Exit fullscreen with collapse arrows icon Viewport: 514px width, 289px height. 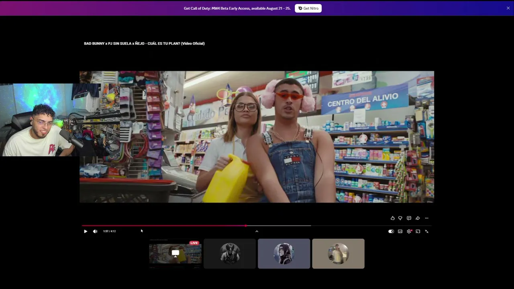(426, 231)
